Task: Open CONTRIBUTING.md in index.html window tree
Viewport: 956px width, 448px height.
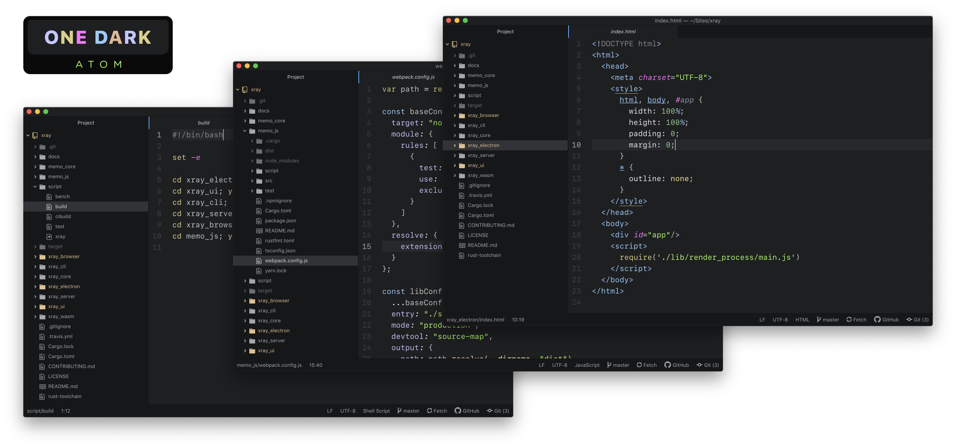Action: tap(491, 225)
